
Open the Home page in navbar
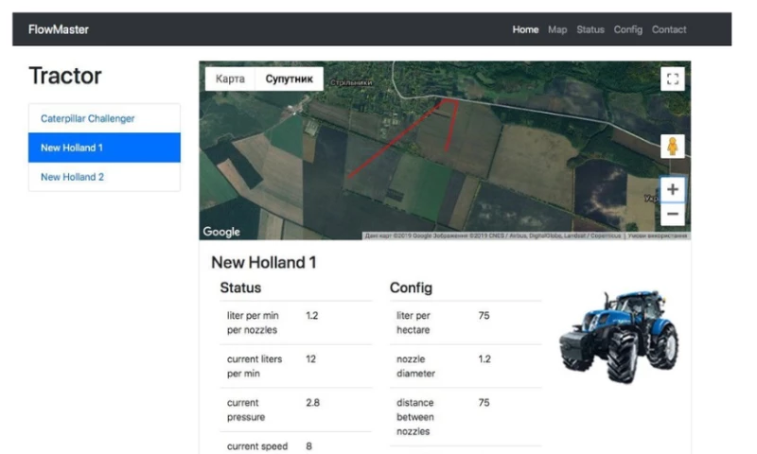click(525, 29)
